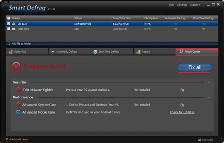Select the Advanced SystemCare label
224x143 pixels.
39,105
